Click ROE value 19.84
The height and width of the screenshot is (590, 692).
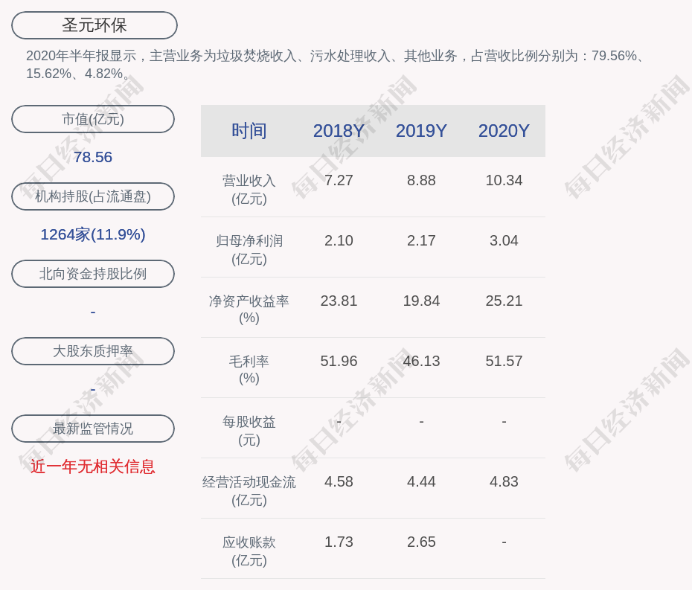(x=421, y=301)
